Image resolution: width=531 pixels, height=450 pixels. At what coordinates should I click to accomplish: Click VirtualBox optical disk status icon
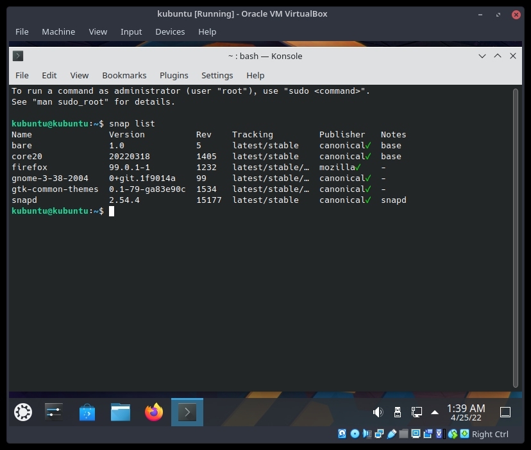pyautogui.click(x=355, y=434)
